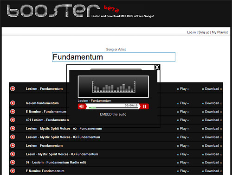Open the Sing up link
The width and height of the screenshot is (232, 175).
coord(204,32)
